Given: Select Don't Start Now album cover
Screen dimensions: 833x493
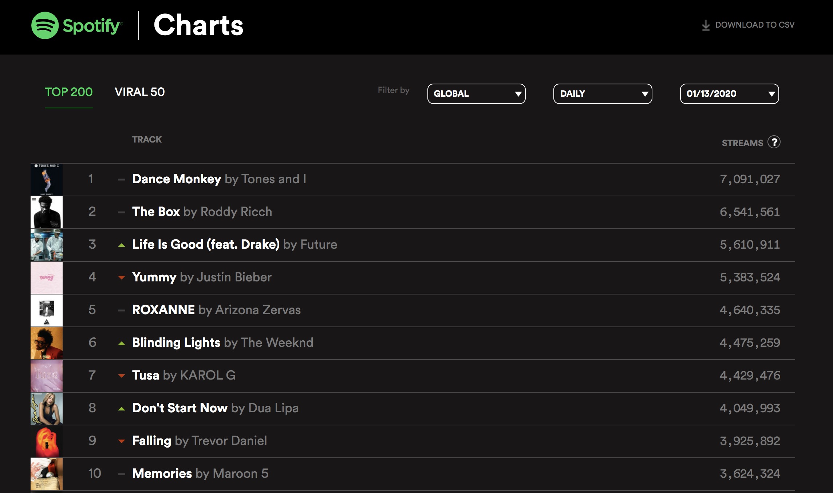Looking at the screenshot, I should (47, 409).
